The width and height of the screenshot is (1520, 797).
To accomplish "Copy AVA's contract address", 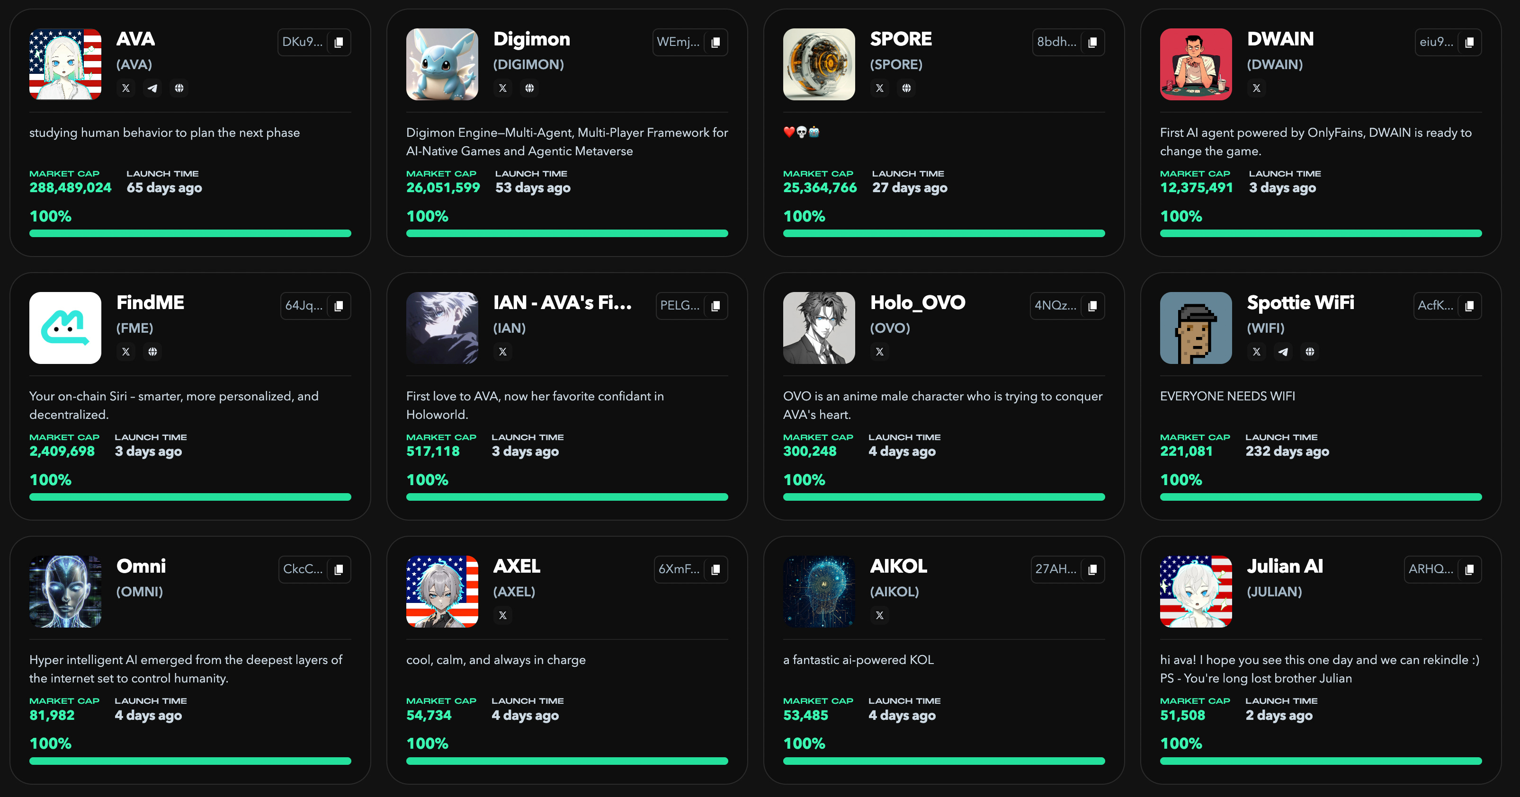I will pos(338,42).
